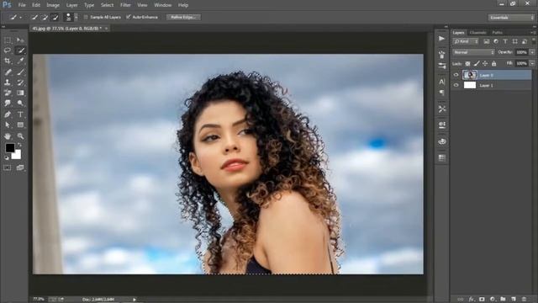Choose Subtract from Selection mode

tap(55, 17)
